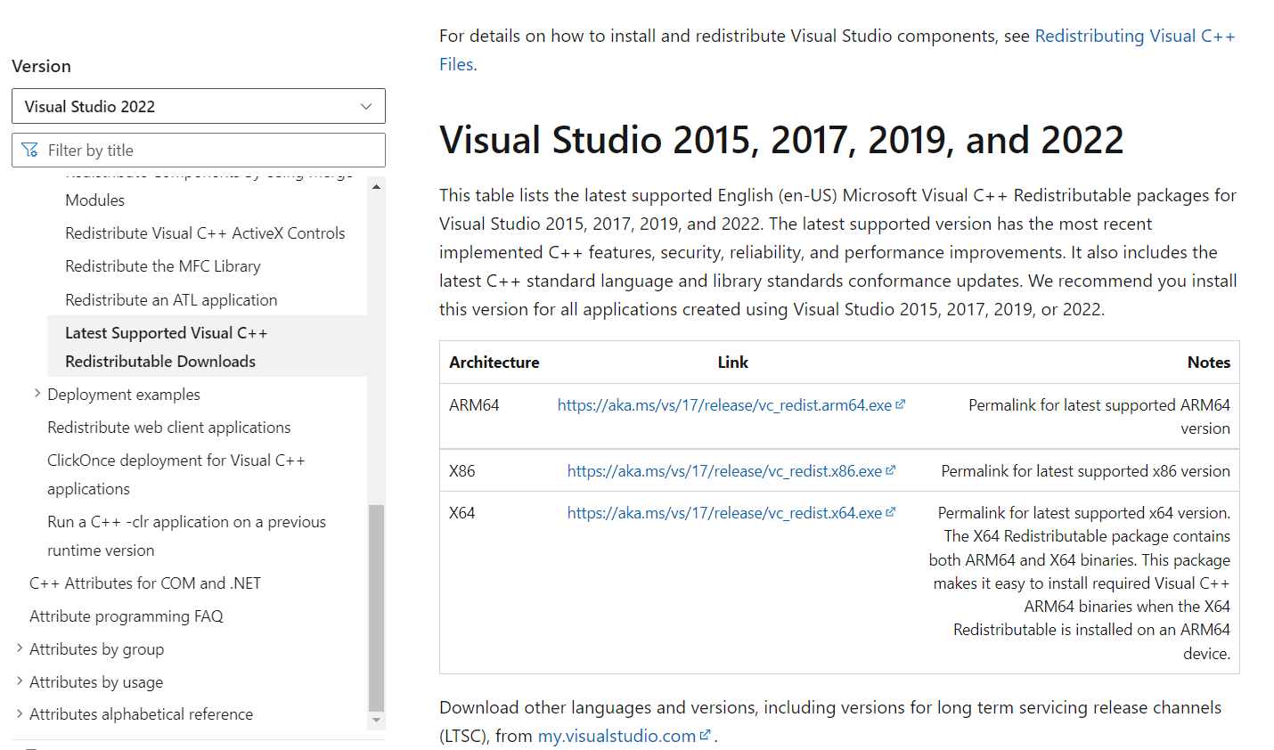Expand Attributes by usage section
Image resolution: width=1274 pixels, height=750 pixels.
click(x=20, y=681)
